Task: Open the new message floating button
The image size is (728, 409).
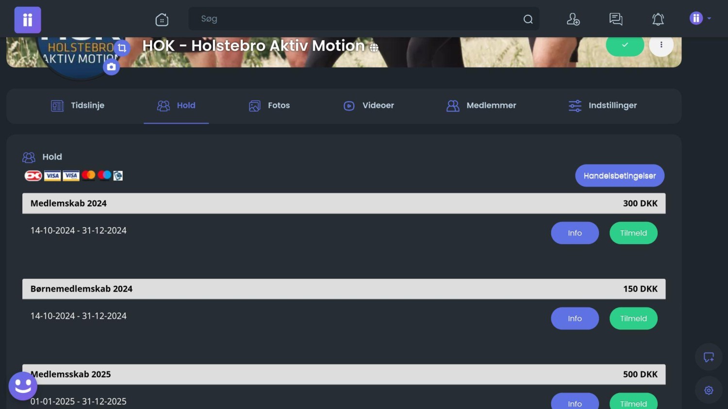Action: (709, 358)
